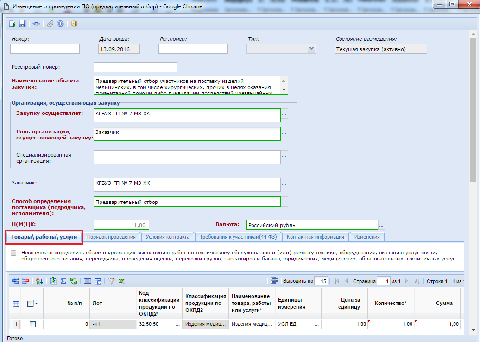Save the notice with the floppy disk icon

(x=22, y=24)
